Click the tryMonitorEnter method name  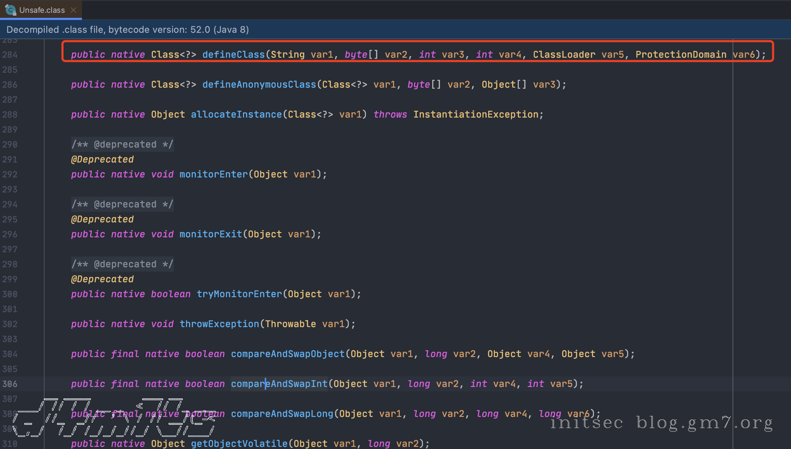(239, 294)
